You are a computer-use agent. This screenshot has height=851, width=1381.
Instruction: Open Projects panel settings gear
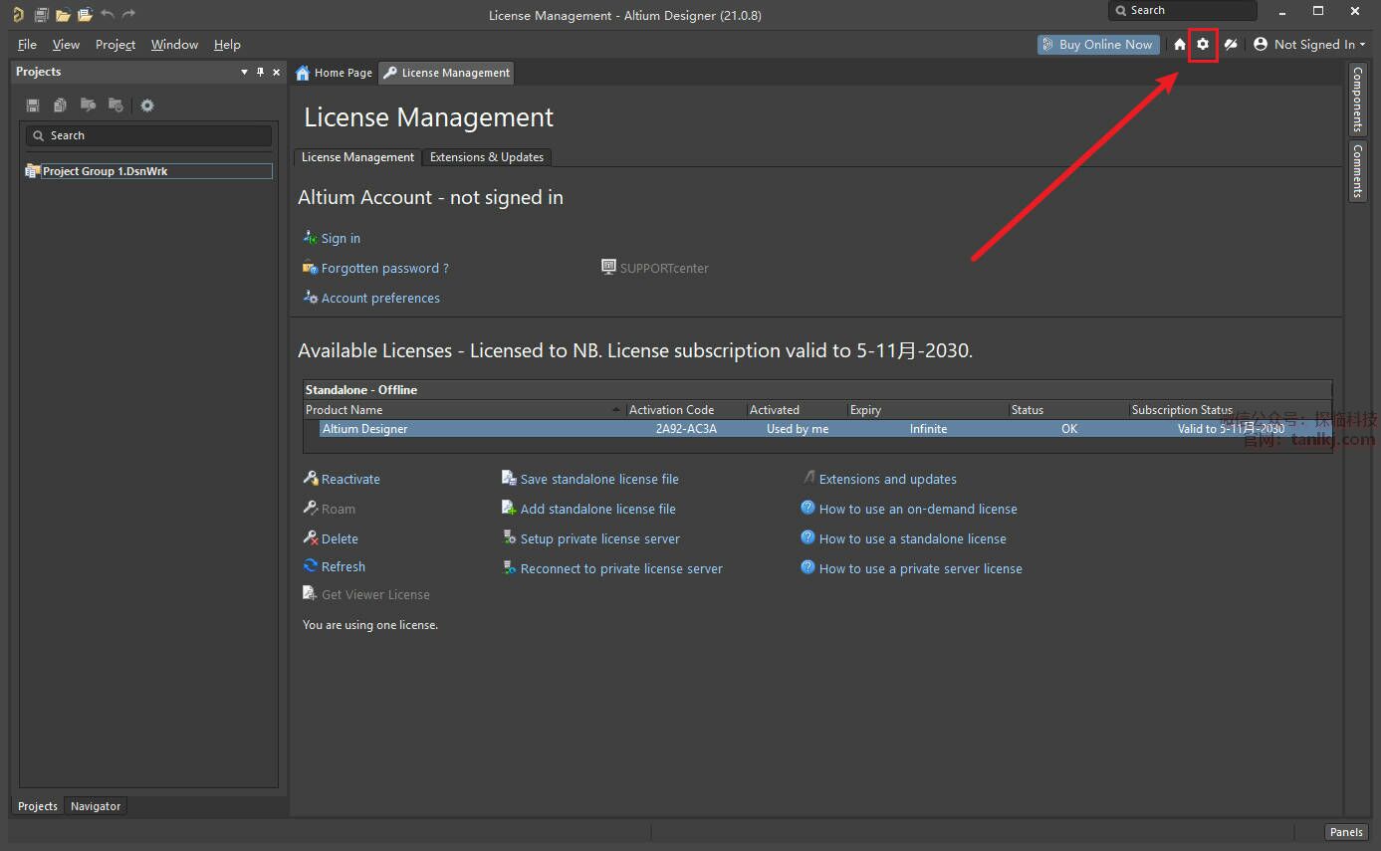pos(147,106)
